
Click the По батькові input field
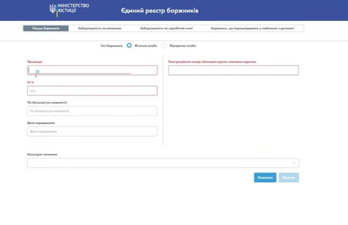point(92,111)
